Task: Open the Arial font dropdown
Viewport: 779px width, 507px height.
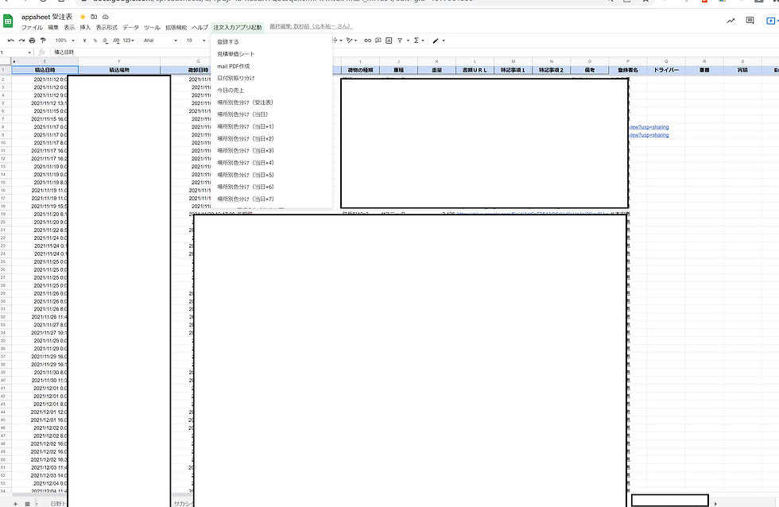Action: pos(160,41)
